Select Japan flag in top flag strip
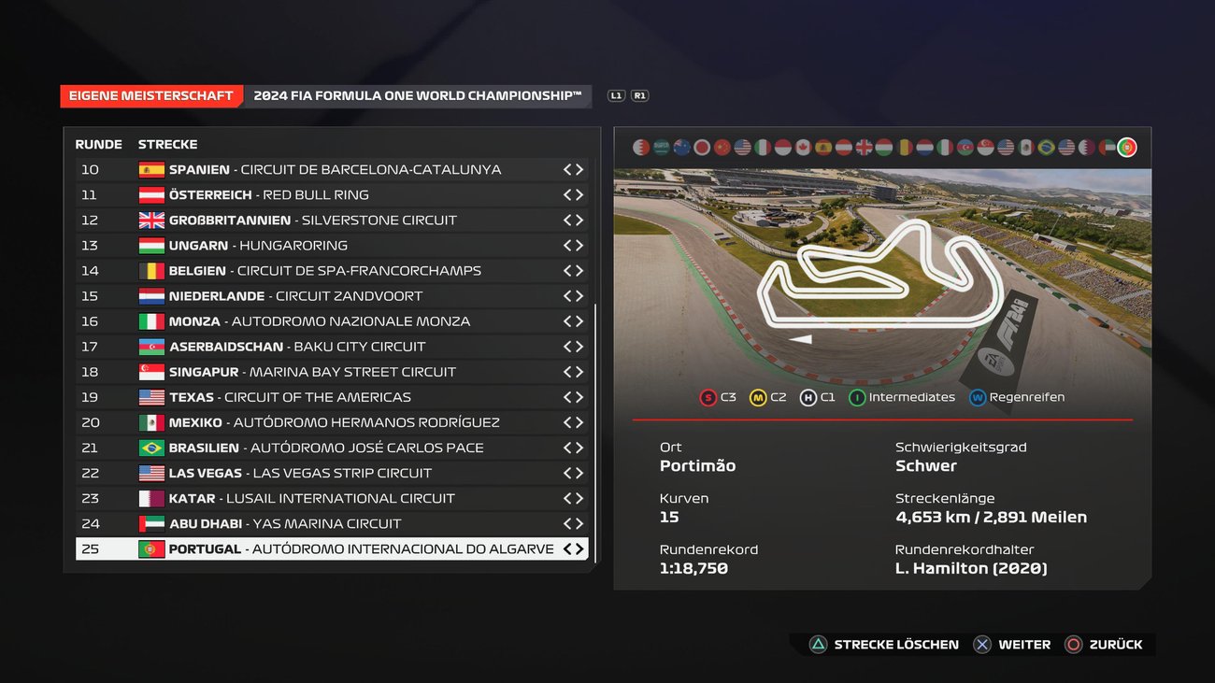Image resolution: width=1215 pixels, height=683 pixels. pos(702,148)
